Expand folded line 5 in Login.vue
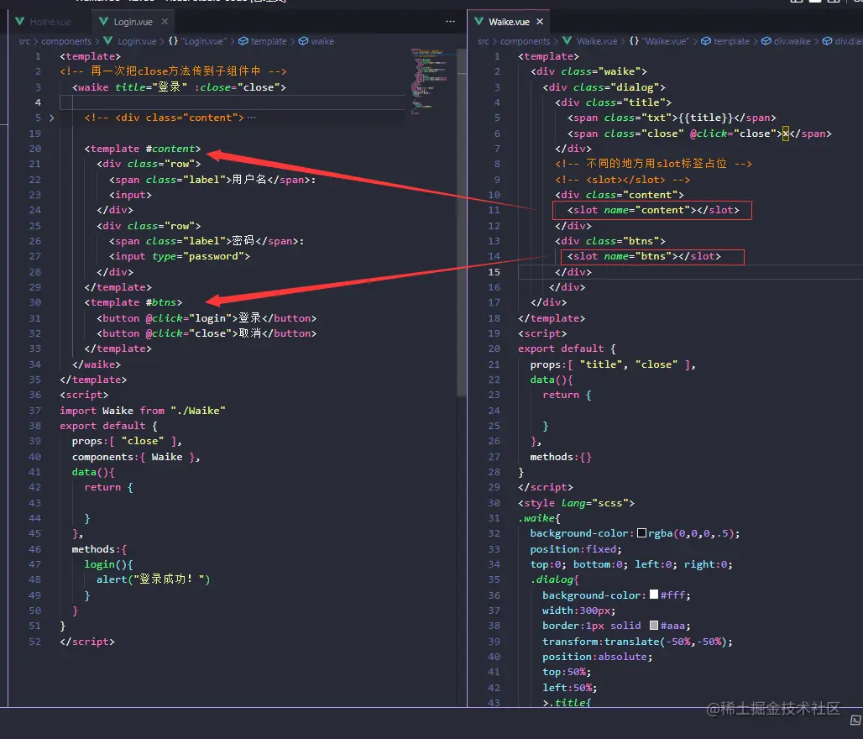The image size is (863, 739). (52, 118)
